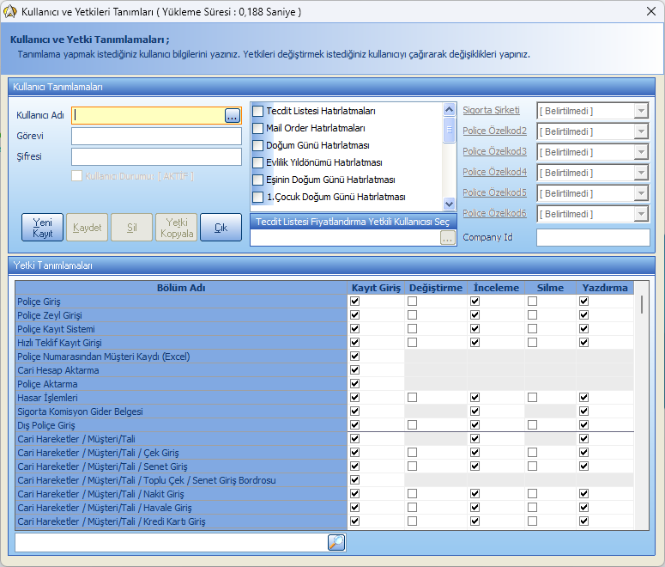This screenshot has height=567, width=665.
Task: Uncheck Yazdırma for Kredi Kartı Giriş row
Action: pyautogui.click(x=584, y=521)
